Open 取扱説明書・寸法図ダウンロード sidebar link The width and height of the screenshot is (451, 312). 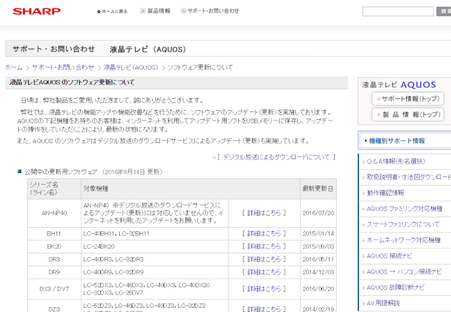[x=409, y=177]
